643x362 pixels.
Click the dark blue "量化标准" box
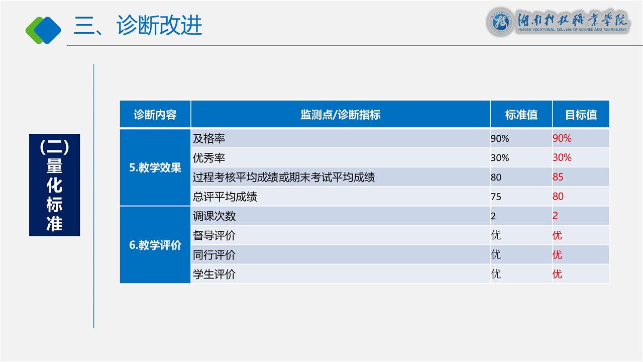[55, 185]
